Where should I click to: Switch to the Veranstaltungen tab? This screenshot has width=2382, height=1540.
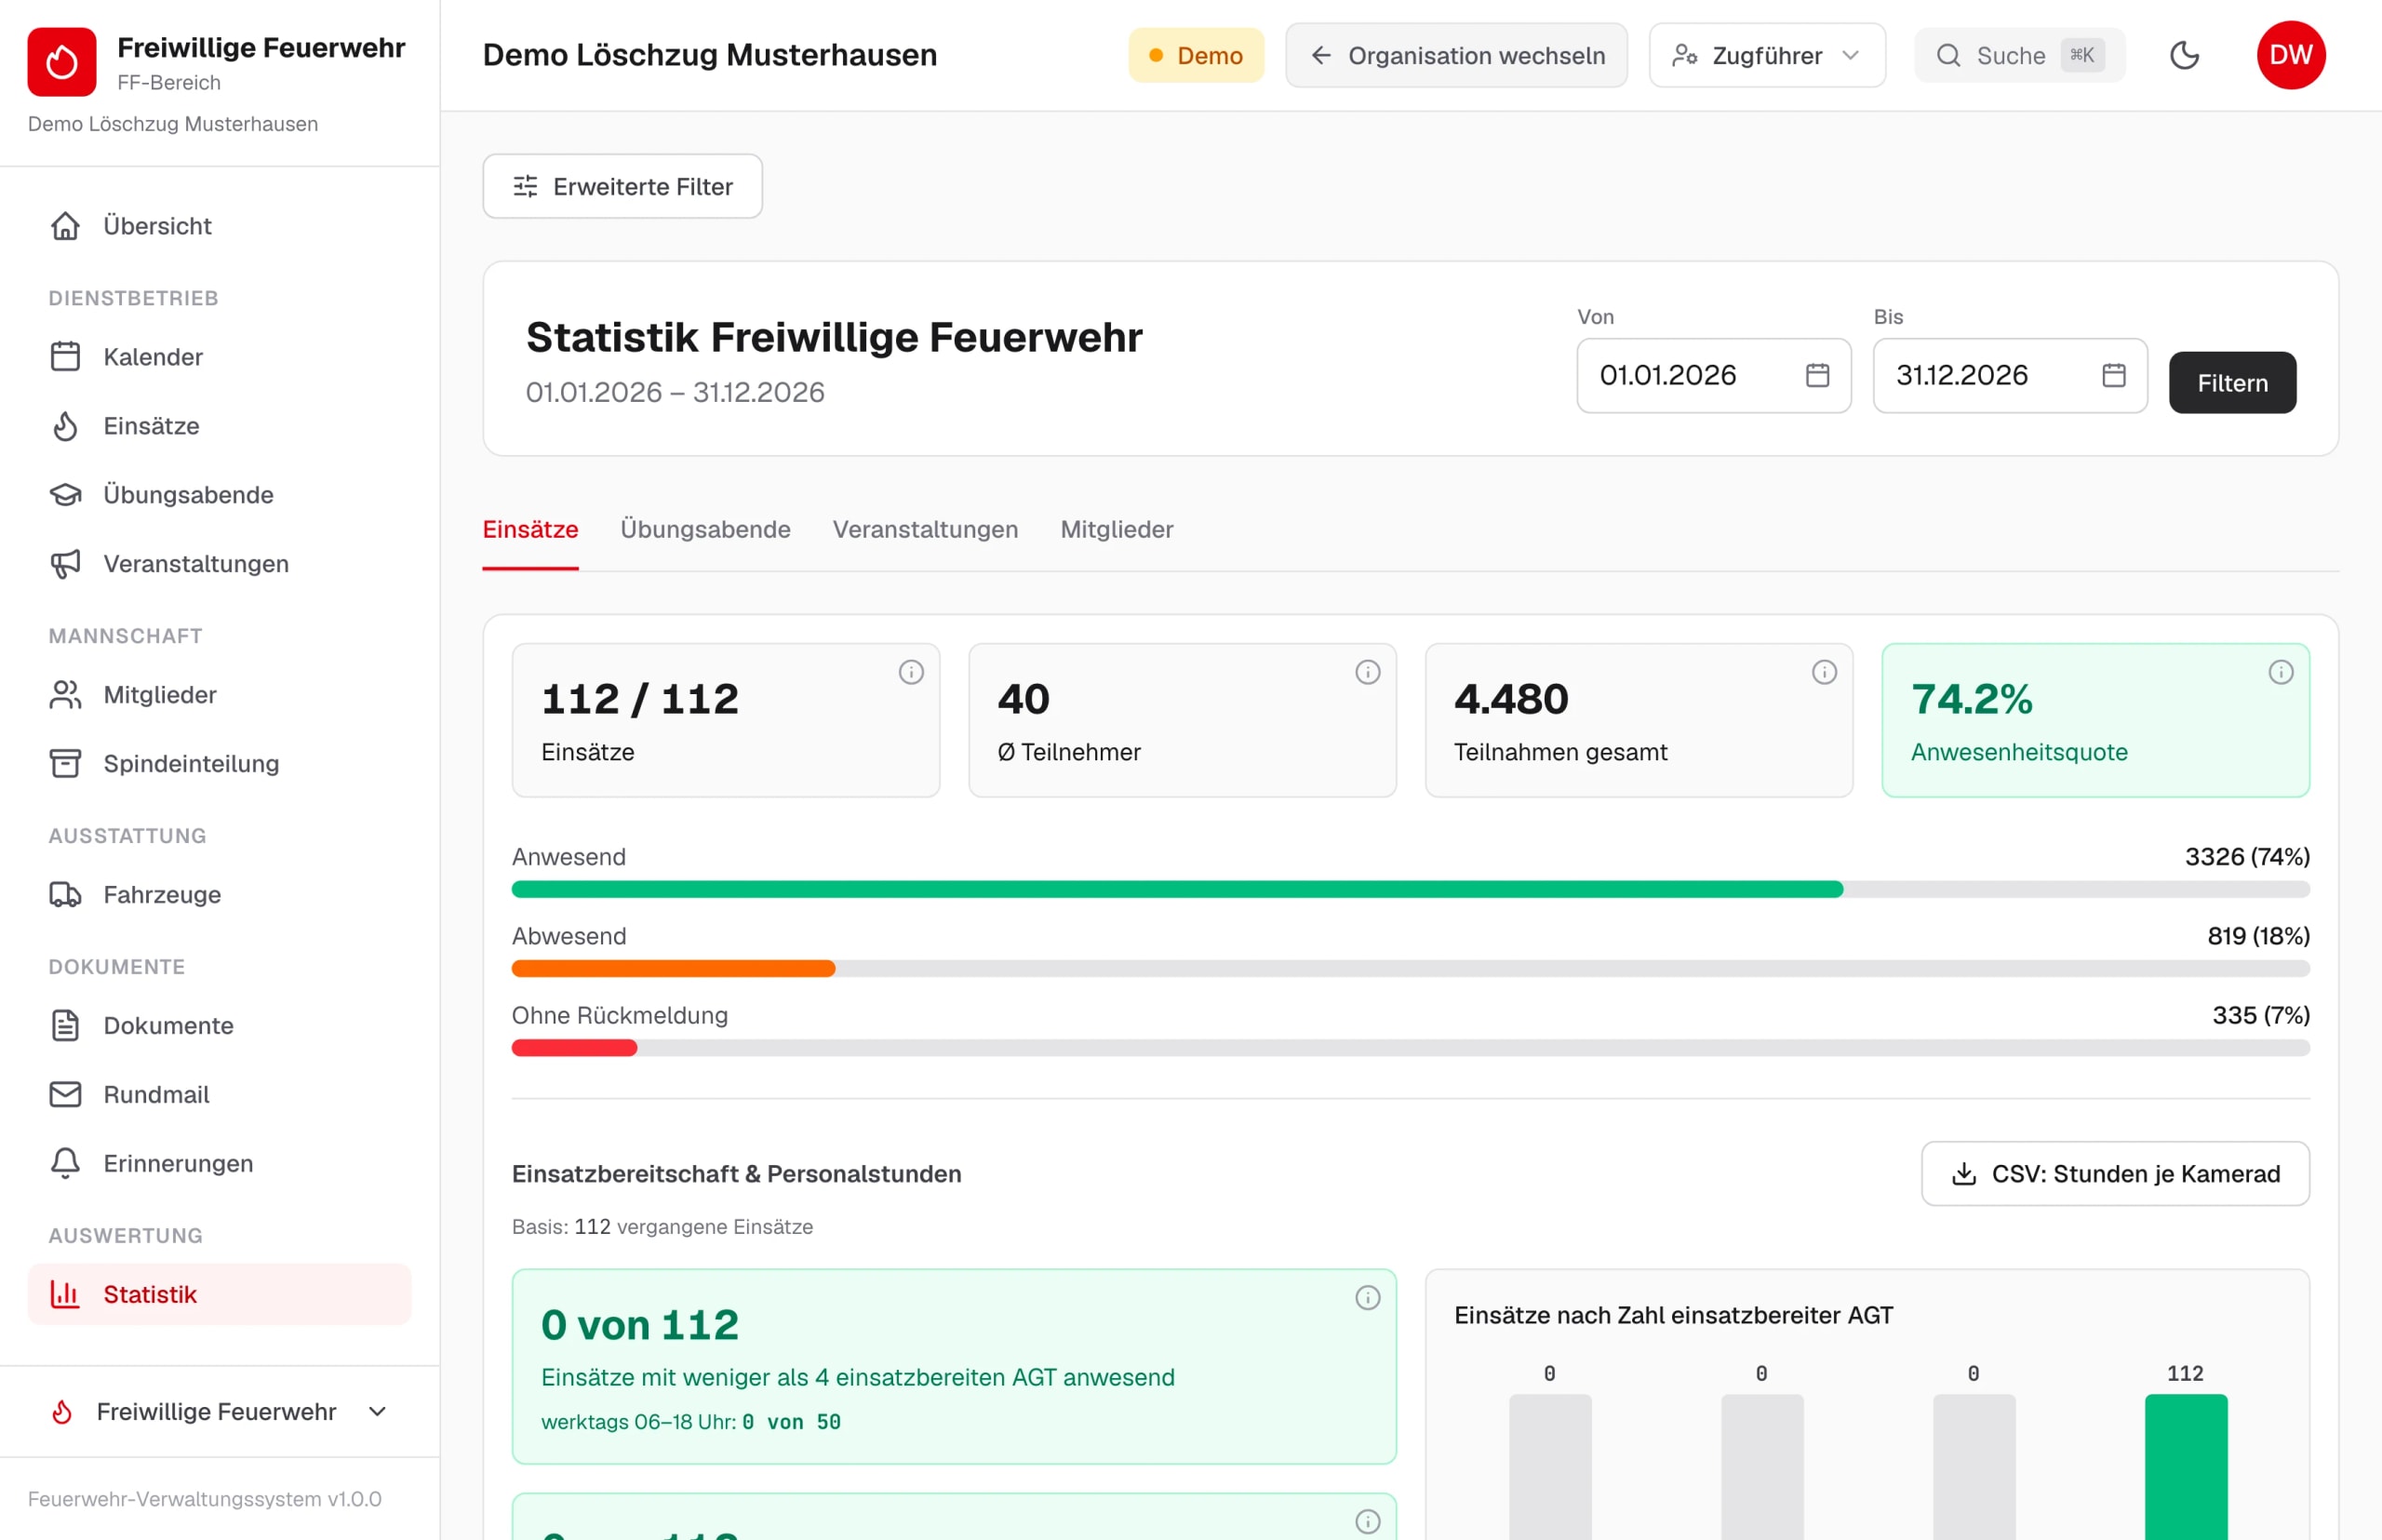coord(926,530)
